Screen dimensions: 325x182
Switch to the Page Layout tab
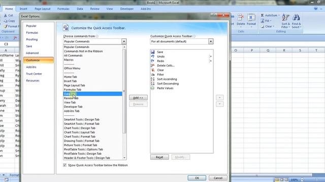pyautogui.click(x=43, y=9)
